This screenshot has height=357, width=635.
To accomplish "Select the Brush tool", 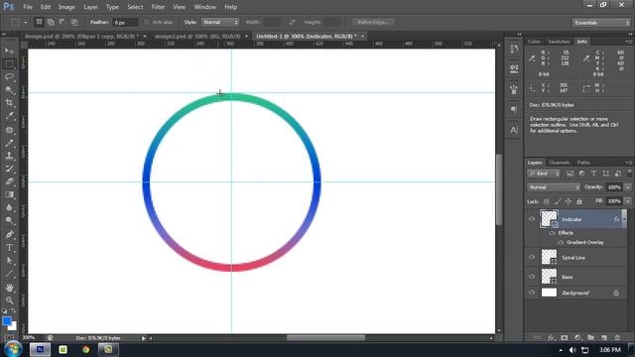I will click(x=9, y=143).
